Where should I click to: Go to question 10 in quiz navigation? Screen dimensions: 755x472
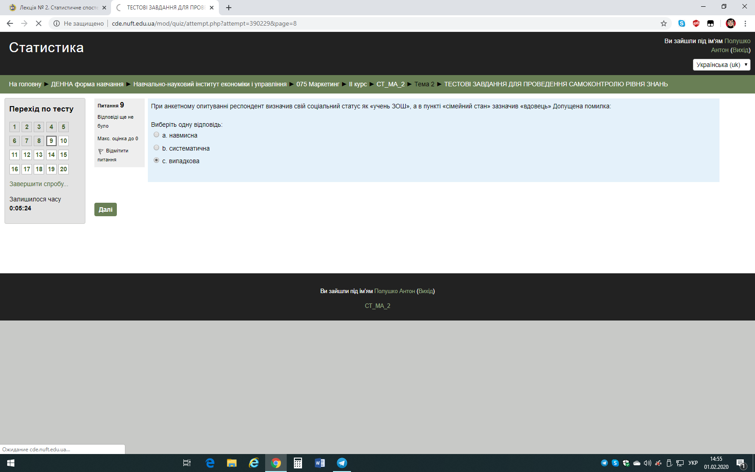point(63,141)
